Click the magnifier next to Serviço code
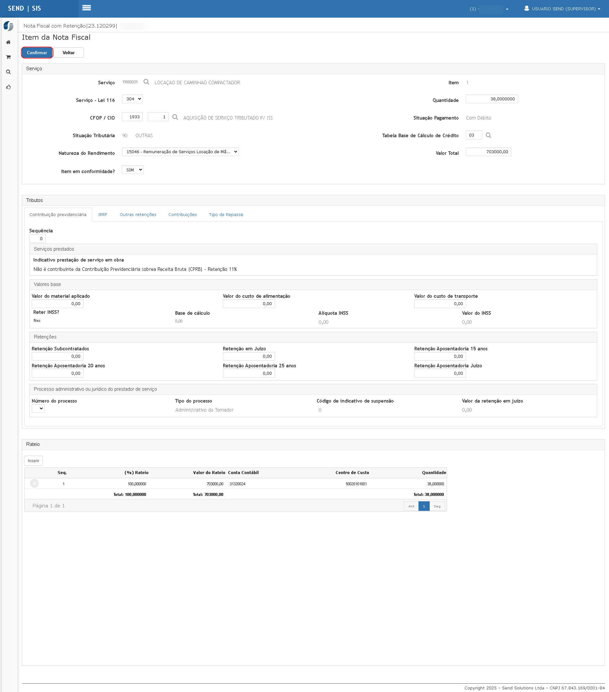The width and height of the screenshot is (609, 692). click(x=146, y=82)
